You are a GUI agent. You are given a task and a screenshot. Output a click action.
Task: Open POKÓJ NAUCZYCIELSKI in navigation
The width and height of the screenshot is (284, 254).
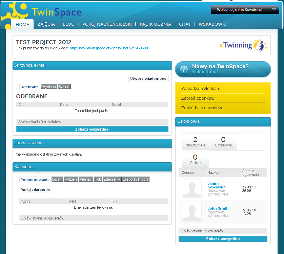(107, 24)
